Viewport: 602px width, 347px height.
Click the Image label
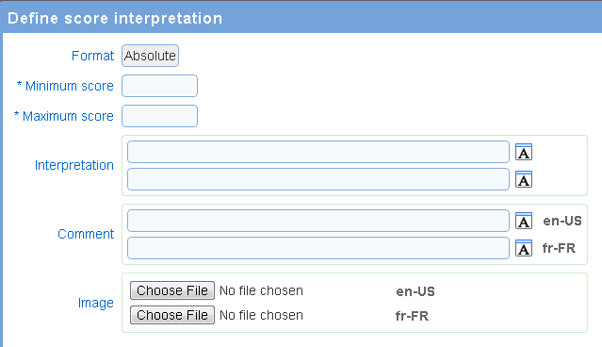tap(96, 304)
